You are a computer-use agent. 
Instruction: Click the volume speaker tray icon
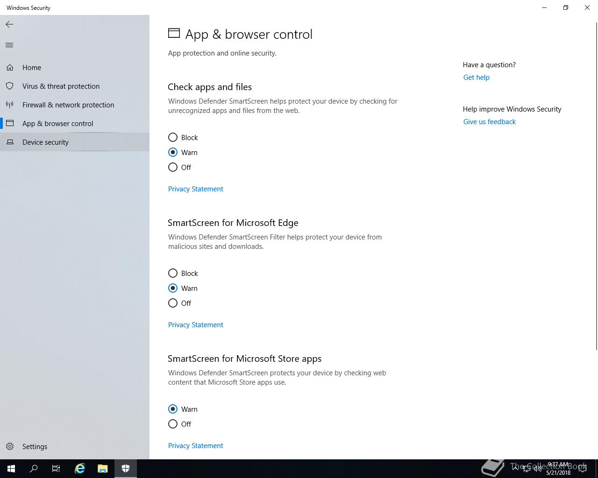538,469
